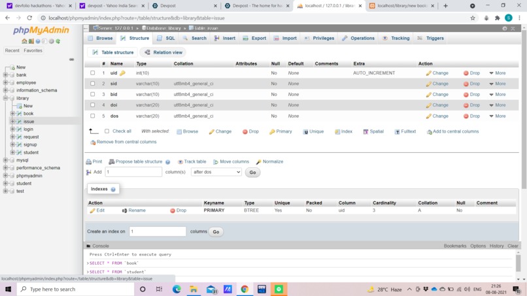Open Indexes help icon

click(x=113, y=189)
